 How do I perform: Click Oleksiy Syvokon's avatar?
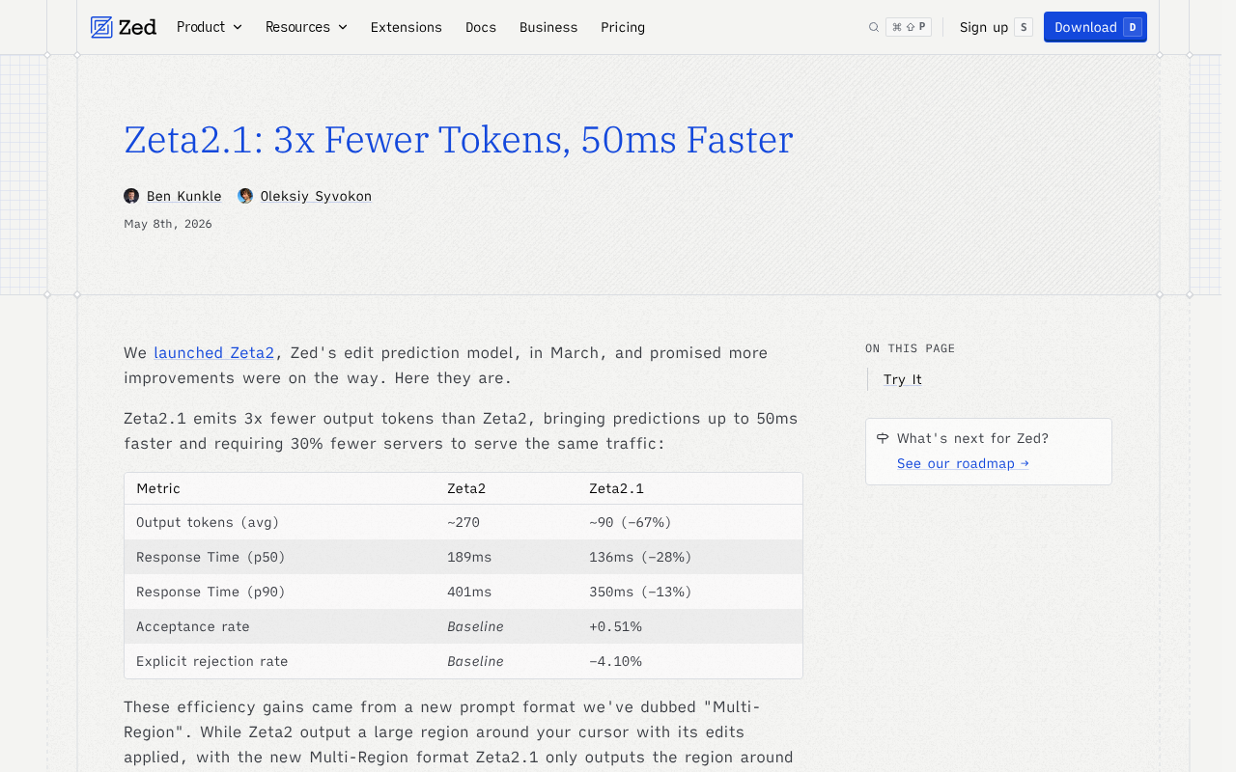(x=245, y=196)
